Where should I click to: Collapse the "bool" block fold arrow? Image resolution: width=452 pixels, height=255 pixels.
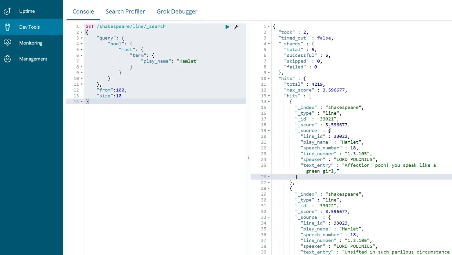82,44
